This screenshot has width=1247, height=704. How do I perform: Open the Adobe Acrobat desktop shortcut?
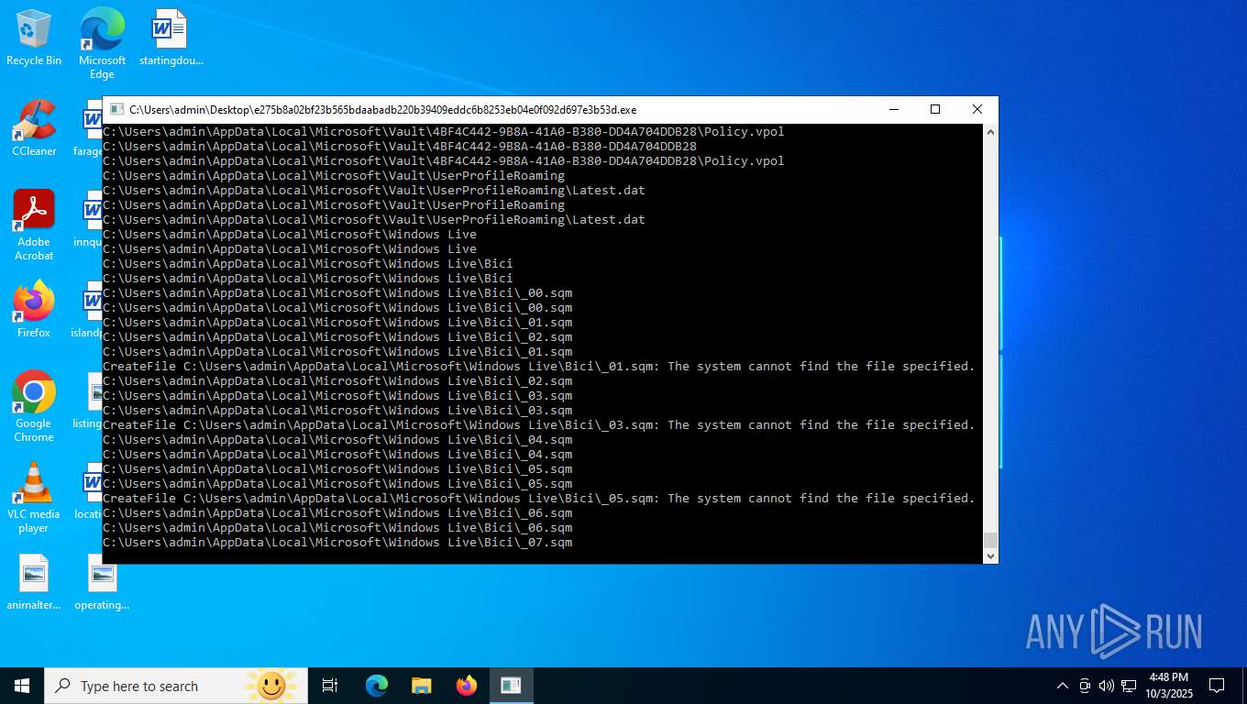(34, 225)
